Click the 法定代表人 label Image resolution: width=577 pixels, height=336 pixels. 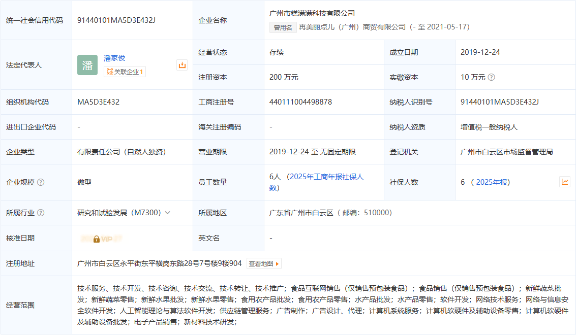[x=24, y=65]
